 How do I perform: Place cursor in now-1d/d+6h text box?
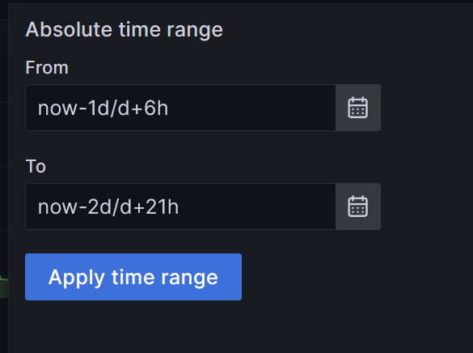(180, 108)
